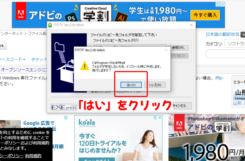Close the koala mattress ad
This screenshot has width=245, height=161.
pyautogui.click(x=160, y=118)
